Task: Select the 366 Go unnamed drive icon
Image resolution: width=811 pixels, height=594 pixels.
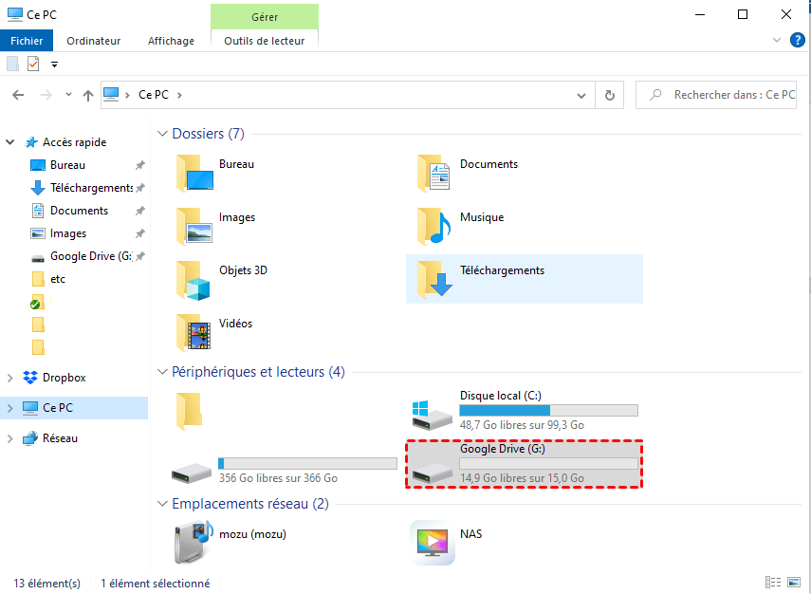Action: click(192, 473)
